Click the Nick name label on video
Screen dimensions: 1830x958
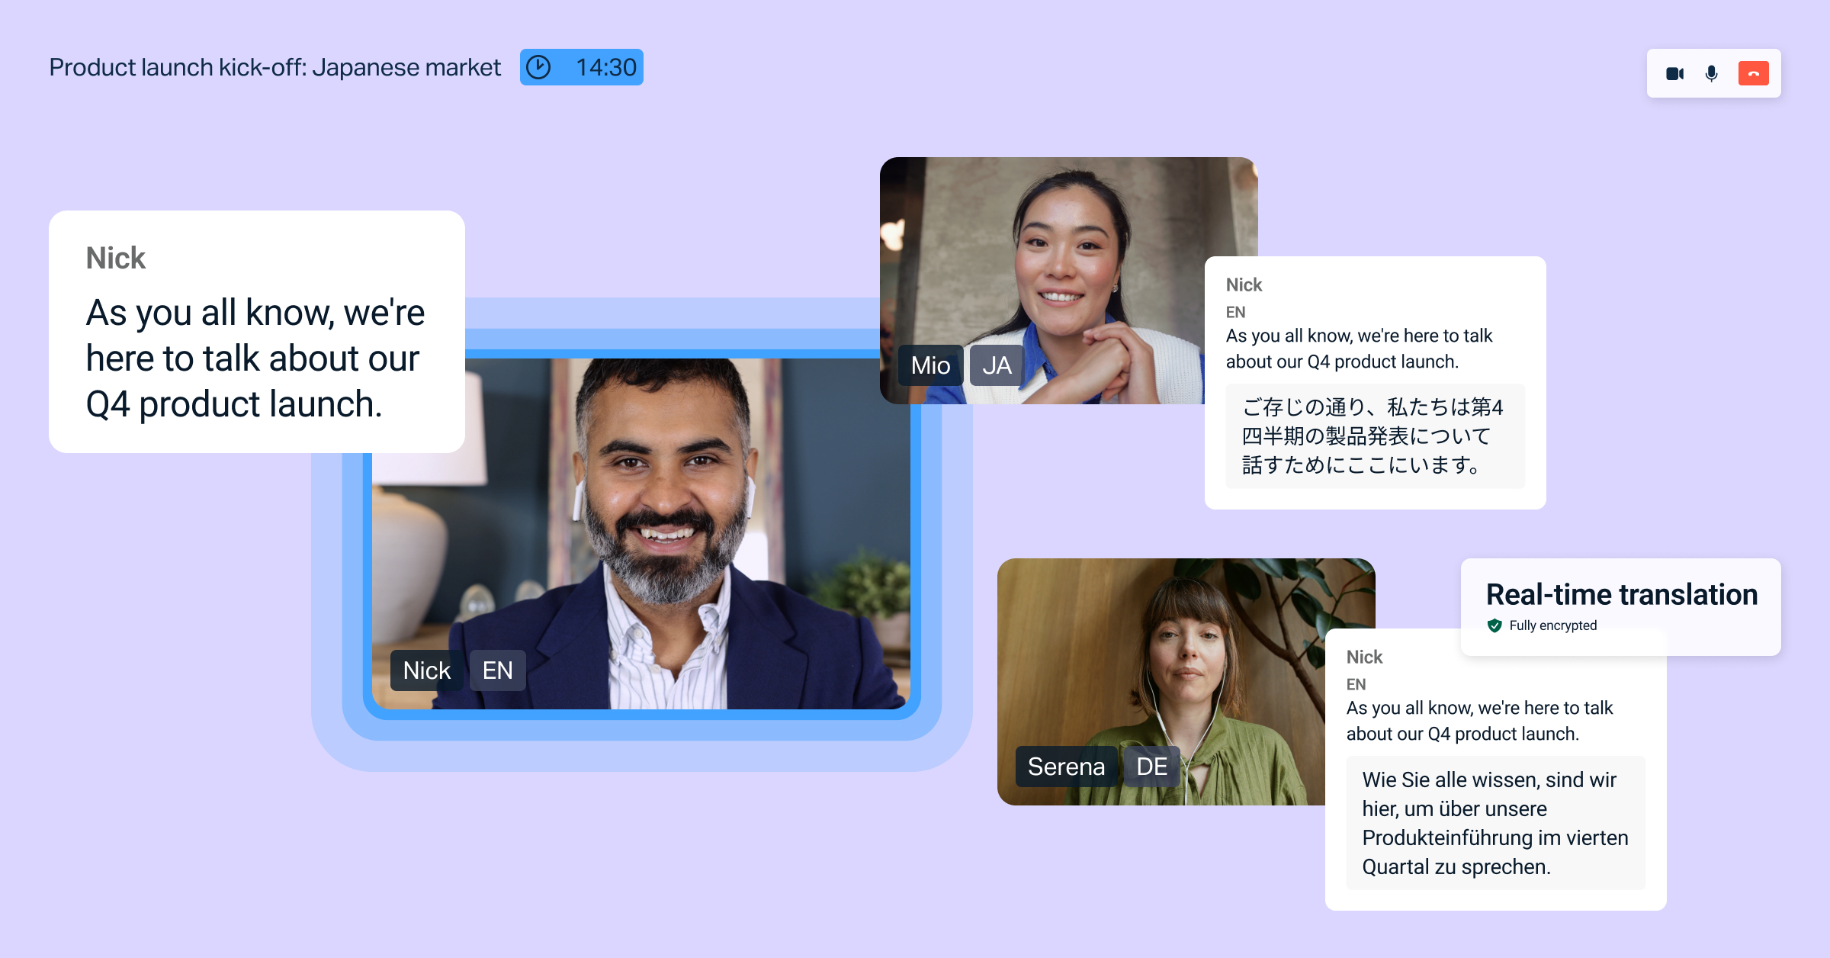coord(426,670)
